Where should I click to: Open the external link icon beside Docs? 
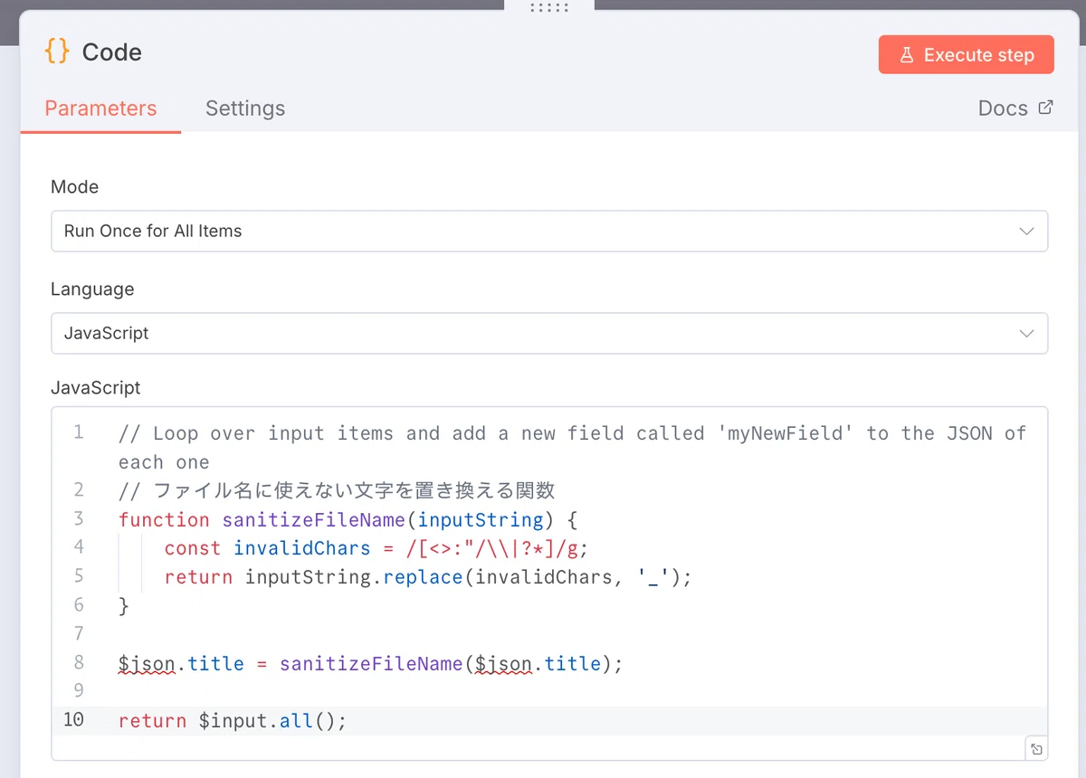tap(1045, 108)
